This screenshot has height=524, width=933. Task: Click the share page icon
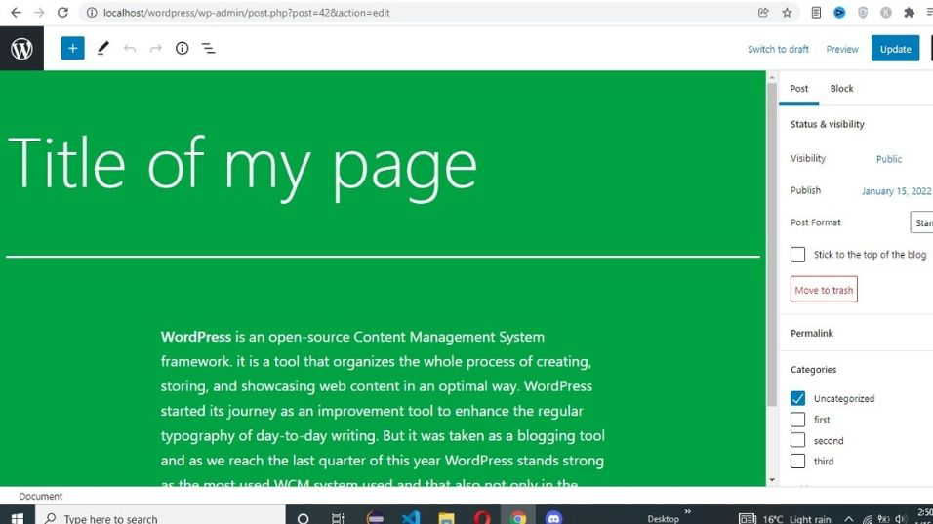click(763, 13)
